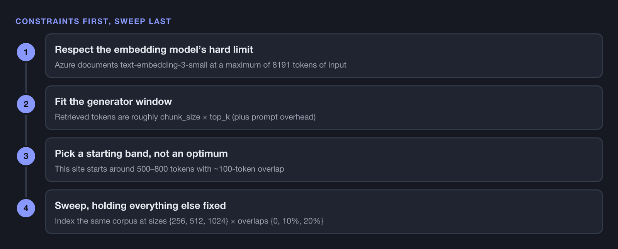Viewport: 618px width, 249px height.
Task: Click the step 2 number circle
Action: [x=26, y=104]
